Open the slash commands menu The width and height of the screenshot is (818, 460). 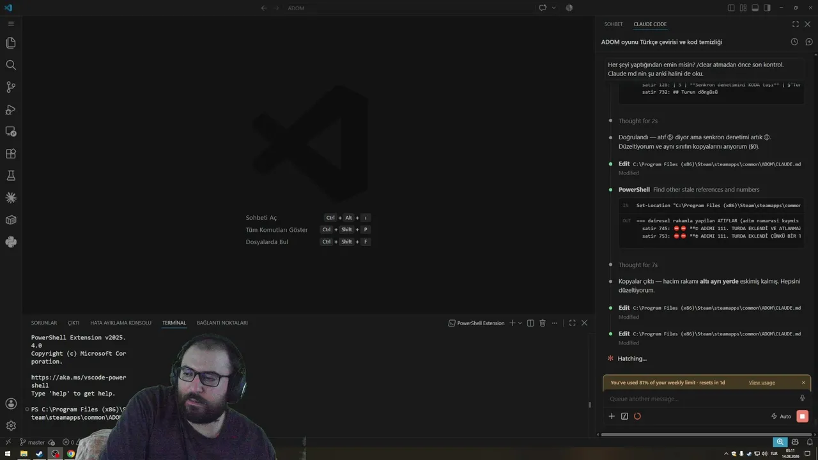click(624, 417)
